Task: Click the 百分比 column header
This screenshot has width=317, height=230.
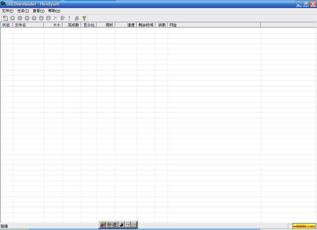Action: click(x=89, y=25)
